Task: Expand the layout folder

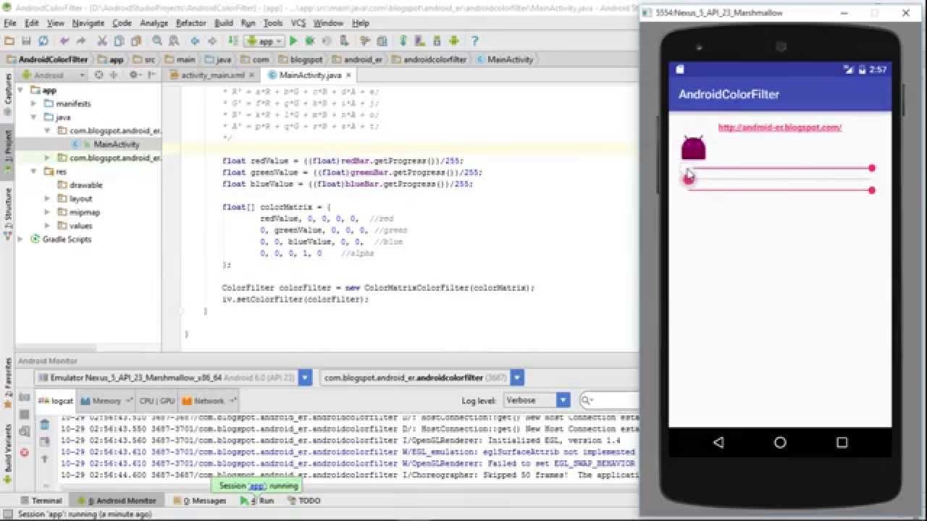Action: (x=47, y=198)
